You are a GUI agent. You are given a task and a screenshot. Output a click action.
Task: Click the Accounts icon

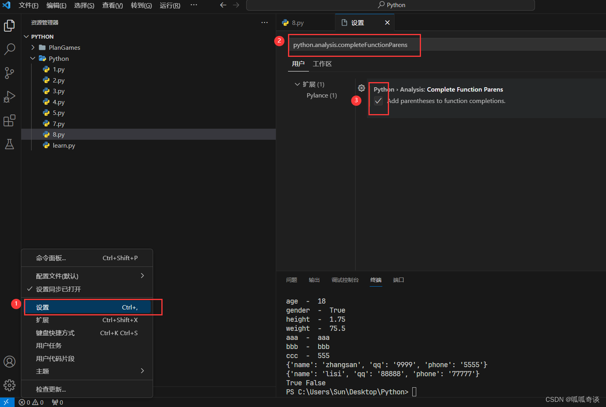[x=9, y=362]
